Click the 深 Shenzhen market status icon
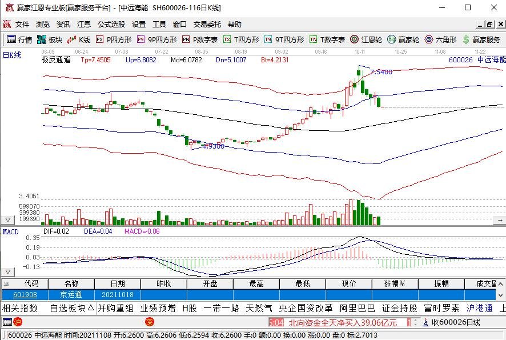This screenshot has width=506, height=340. tap(150, 322)
